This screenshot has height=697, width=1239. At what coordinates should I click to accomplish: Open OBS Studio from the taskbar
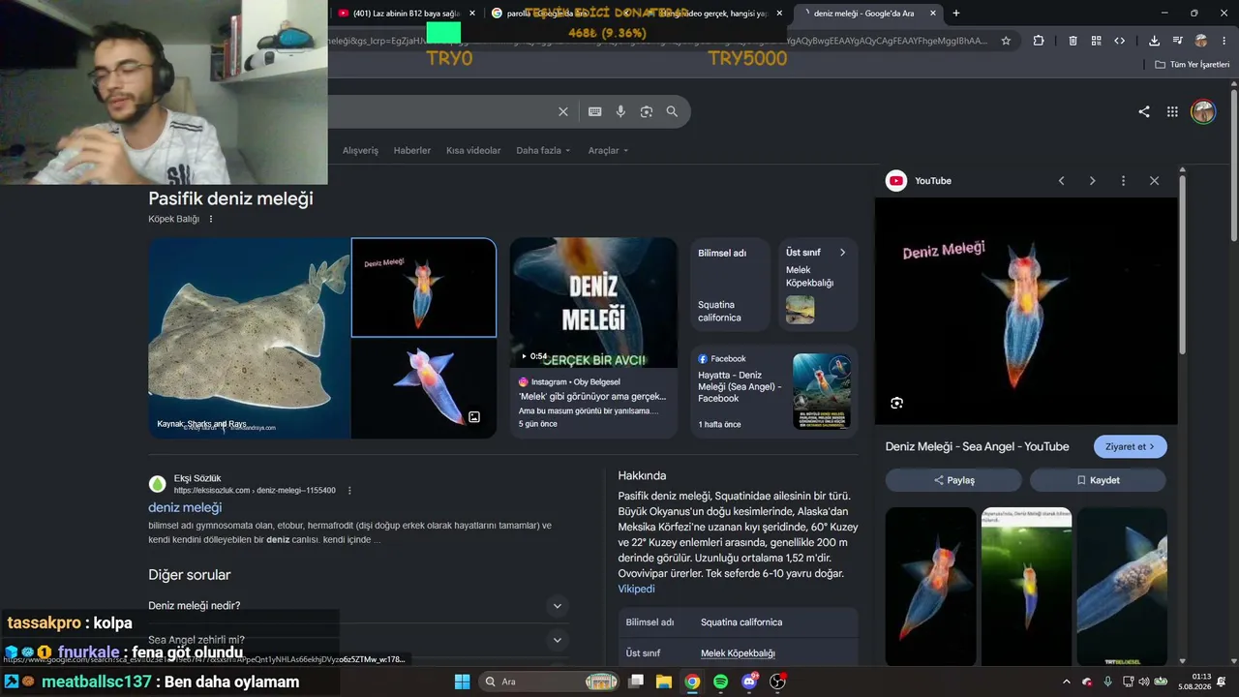[777, 682]
